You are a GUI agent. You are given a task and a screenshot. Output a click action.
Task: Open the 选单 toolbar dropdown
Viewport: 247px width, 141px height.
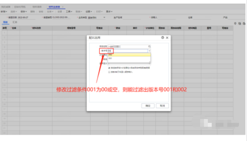click(x=14, y=11)
